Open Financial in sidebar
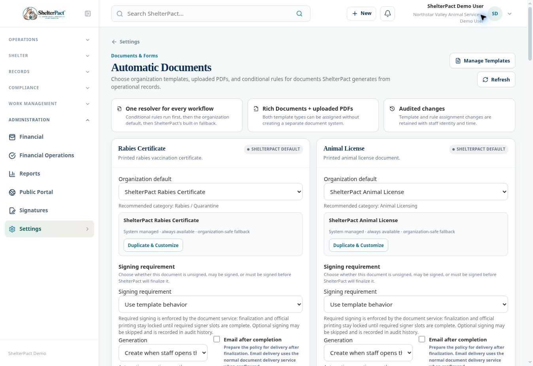Image resolution: width=533 pixels, height=366 pixels. (49, 137)
